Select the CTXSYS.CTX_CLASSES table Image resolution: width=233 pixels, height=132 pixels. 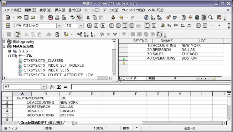point(43,61)
